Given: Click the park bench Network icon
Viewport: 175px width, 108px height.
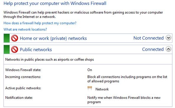Looking at the screenshot, I should point(90,88).
